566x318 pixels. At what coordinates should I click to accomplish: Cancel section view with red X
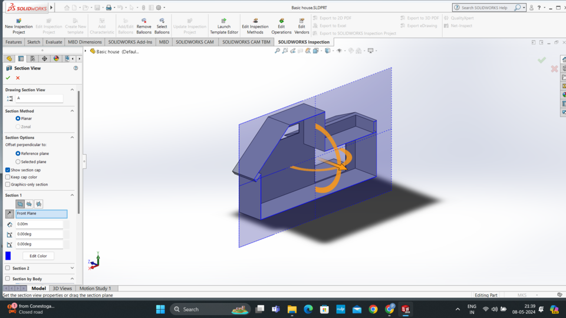(x=18, y=78)
